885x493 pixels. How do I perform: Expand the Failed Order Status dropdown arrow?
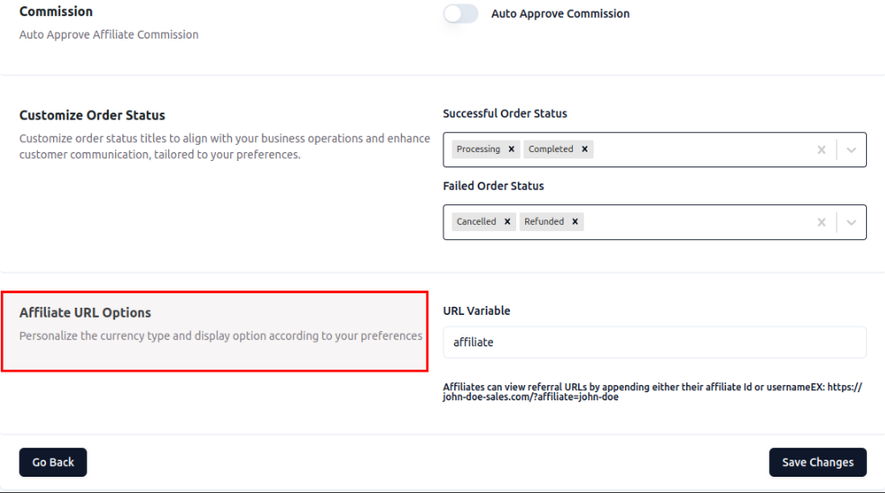852,221
